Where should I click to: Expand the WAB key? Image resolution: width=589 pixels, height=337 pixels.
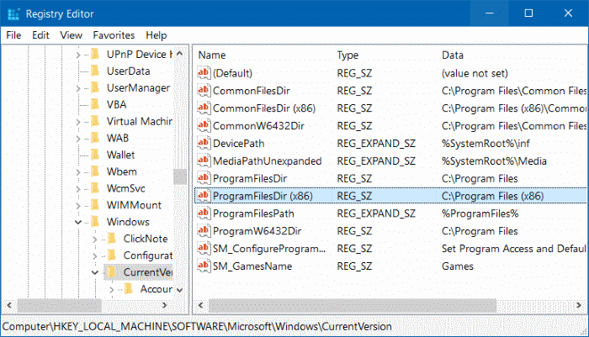(78, 139)
